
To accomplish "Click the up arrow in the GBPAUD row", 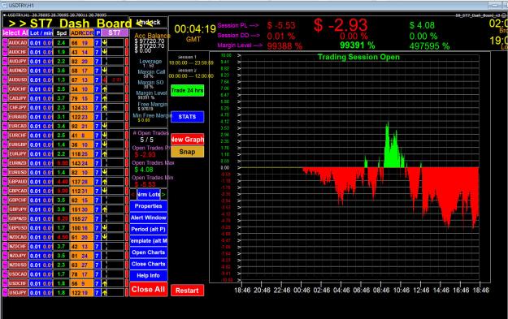I will pos(105,182).
